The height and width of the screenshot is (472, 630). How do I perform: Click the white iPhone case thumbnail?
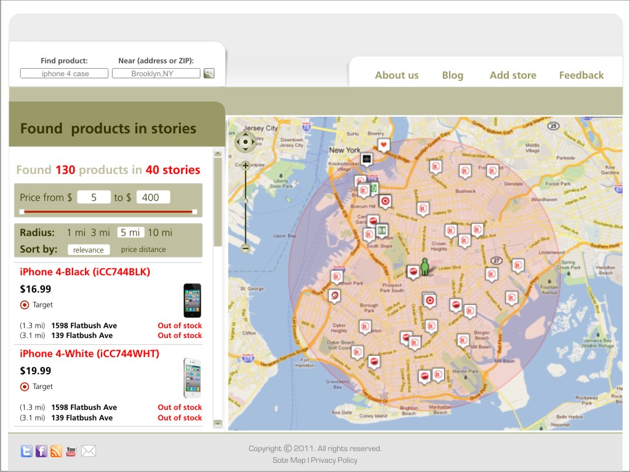pos(192,378)
